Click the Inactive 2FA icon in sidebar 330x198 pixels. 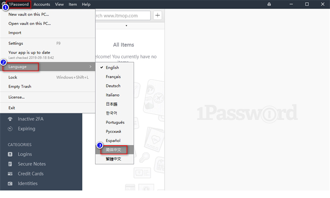[10, 119]
